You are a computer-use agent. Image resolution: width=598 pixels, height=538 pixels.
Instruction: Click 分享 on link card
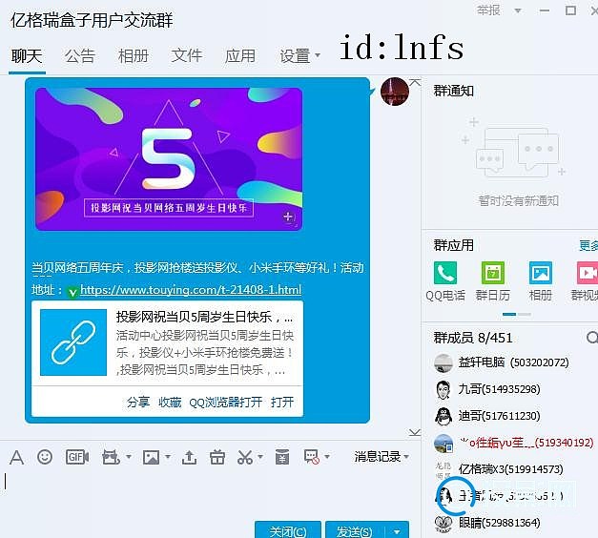(x=138, y=403)
